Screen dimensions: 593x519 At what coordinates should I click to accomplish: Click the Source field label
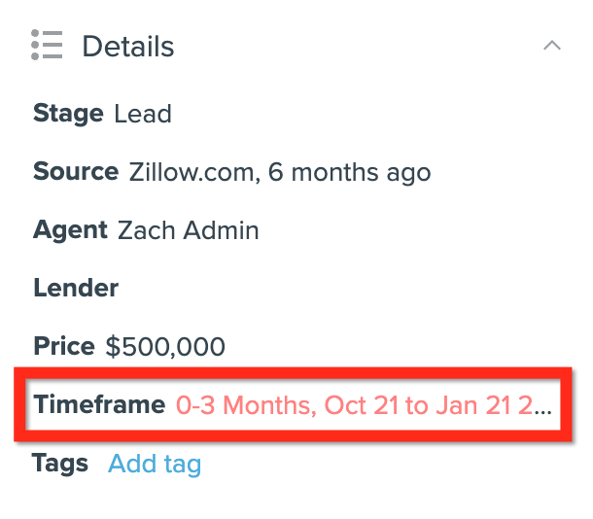click(x=76, y=172)
